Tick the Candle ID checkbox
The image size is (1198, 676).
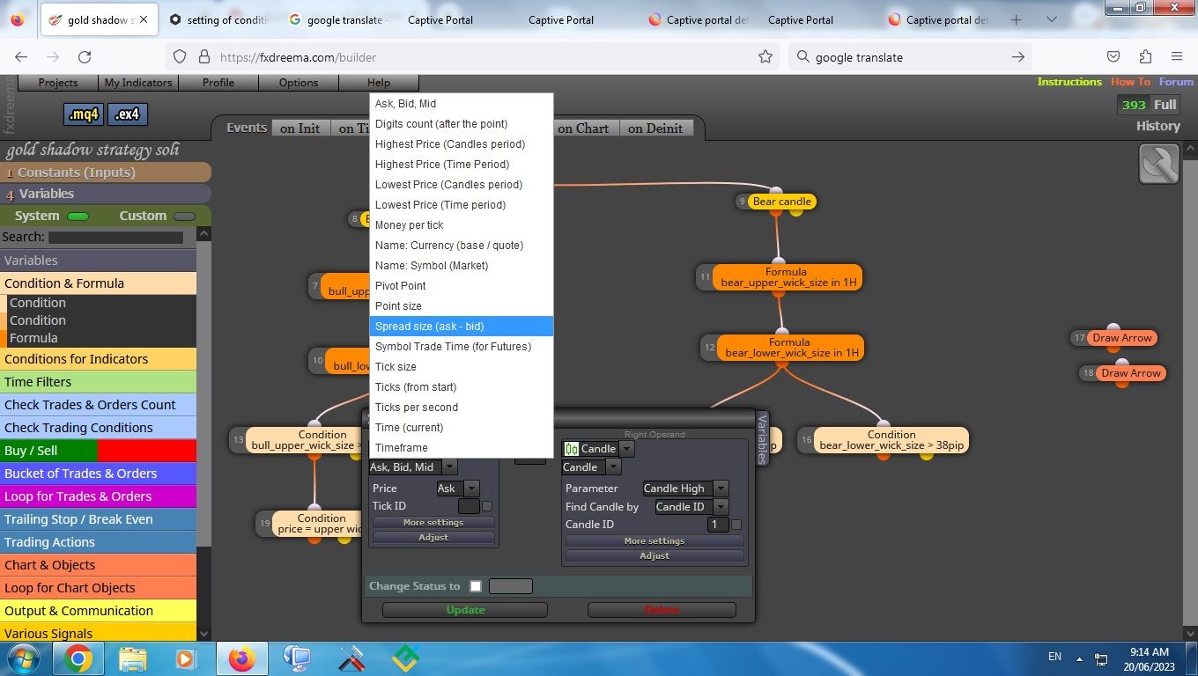[x=736, y=525]
